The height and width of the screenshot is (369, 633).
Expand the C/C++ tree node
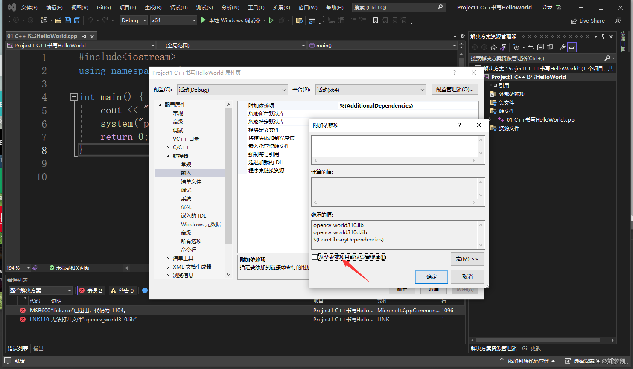(168, 148)
